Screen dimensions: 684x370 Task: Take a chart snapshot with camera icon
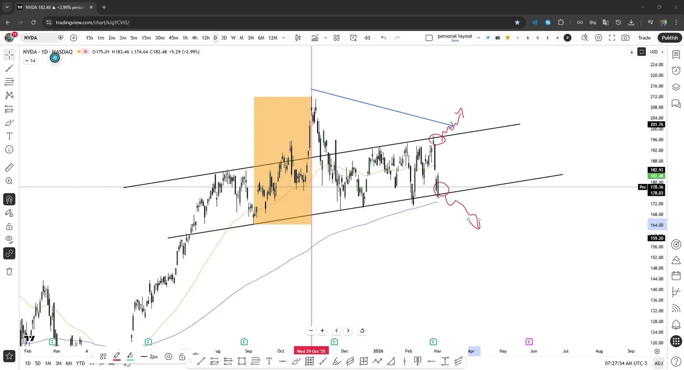(x=625, y=38)
